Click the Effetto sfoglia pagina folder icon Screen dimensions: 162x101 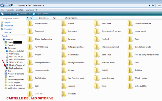click(x=30, y=39)
